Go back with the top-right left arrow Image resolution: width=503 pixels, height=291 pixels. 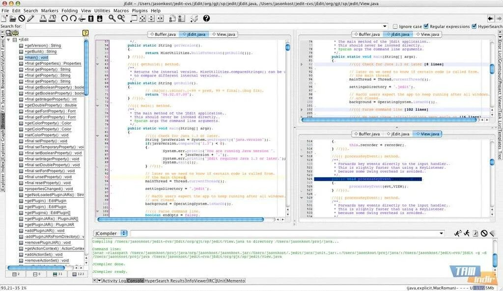click(x=491, y=18)
